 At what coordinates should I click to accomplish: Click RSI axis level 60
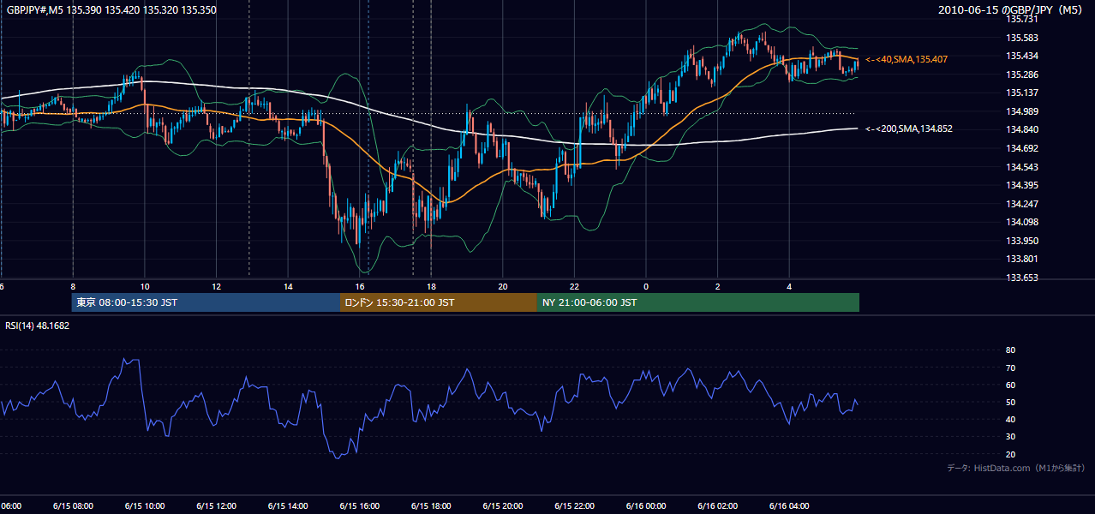[x=1010, y=385]
